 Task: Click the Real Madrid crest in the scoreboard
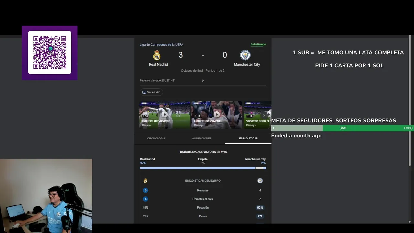tap(157, 55)
